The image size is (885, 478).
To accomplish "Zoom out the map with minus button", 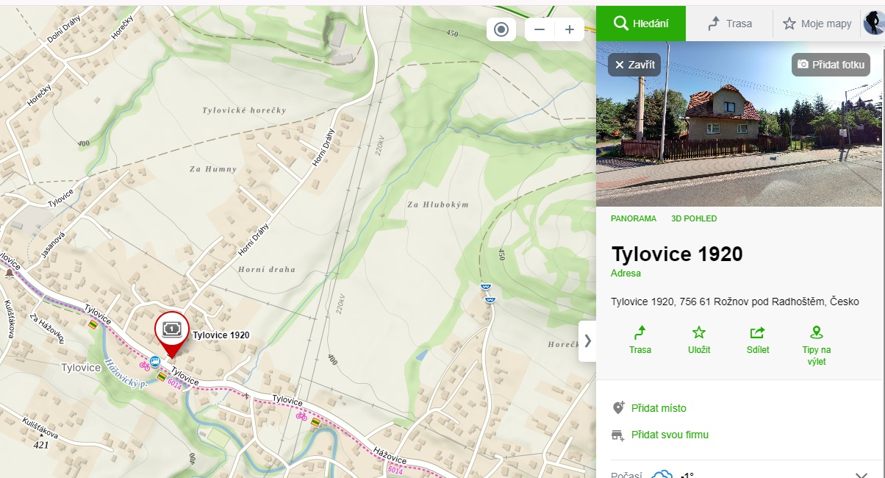I will (x=540, y=29).
